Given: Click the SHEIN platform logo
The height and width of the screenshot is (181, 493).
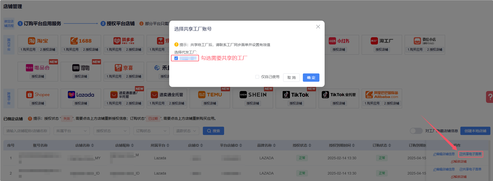Looking at the screenshot, I should coord(253,95).
